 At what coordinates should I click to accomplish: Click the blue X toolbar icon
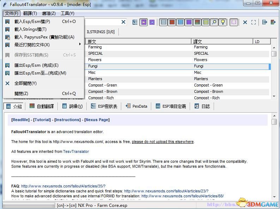245,22
